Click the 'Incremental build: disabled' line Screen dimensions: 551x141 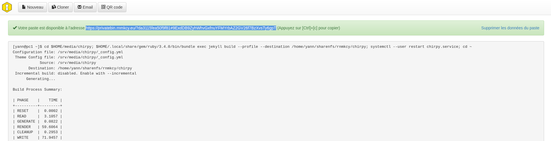(x=76, y=73)
